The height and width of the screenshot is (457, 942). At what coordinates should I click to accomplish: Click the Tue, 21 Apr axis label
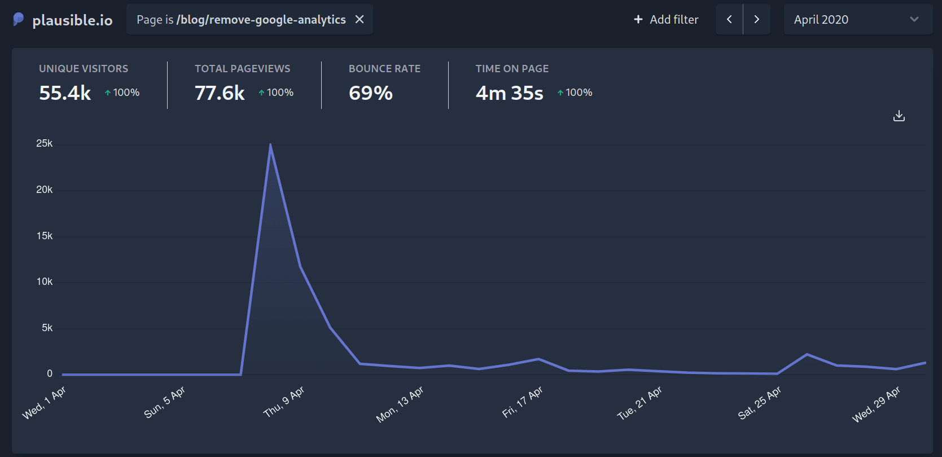click(639, 403)
